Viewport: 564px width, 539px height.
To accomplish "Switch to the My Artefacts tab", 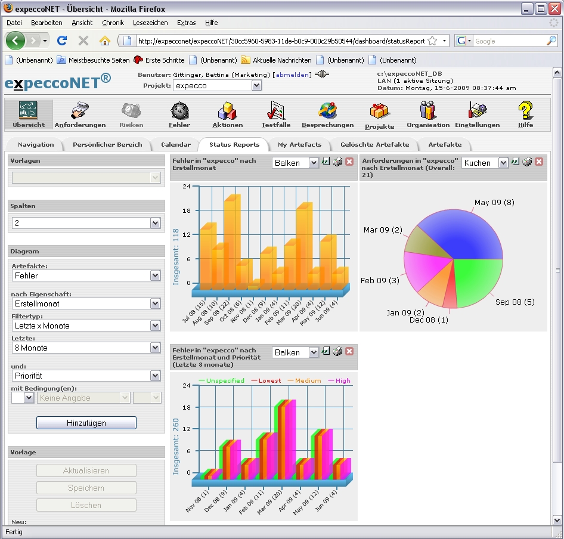I will [299, 144].
